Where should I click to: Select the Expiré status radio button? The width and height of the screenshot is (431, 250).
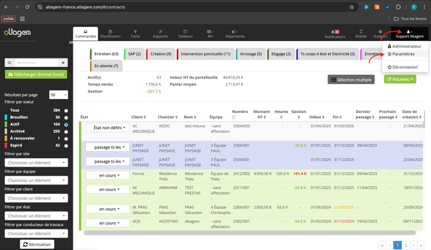pos(66,146)
